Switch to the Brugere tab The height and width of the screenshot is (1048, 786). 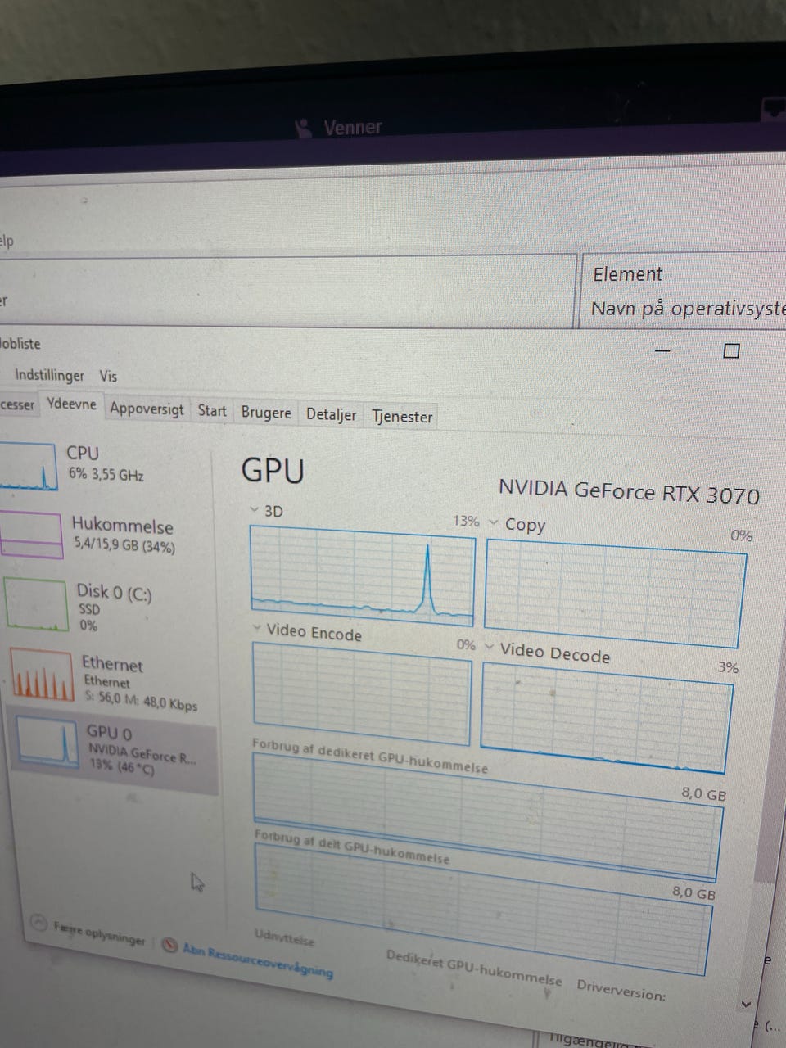(x=266, y=412)
